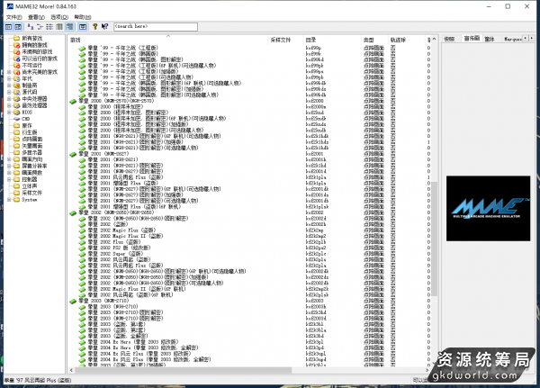The width and height of the screenshot is (540, 388).
Task: Switch to details view
Action: pyautogui.click(x=59, y=26)
